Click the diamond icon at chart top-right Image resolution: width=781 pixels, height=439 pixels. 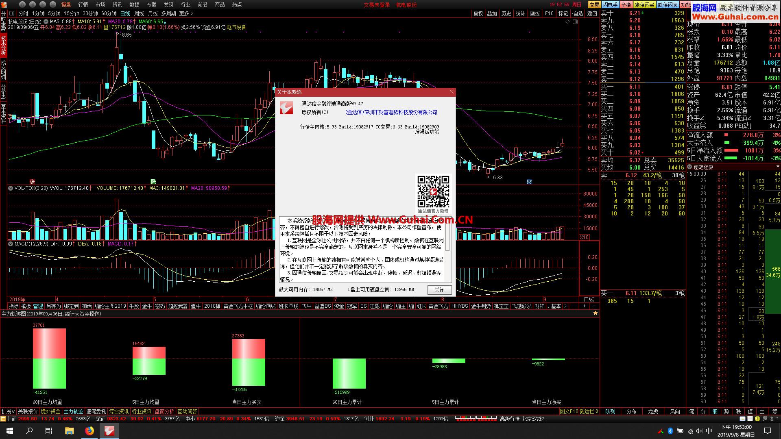(568, 22)
